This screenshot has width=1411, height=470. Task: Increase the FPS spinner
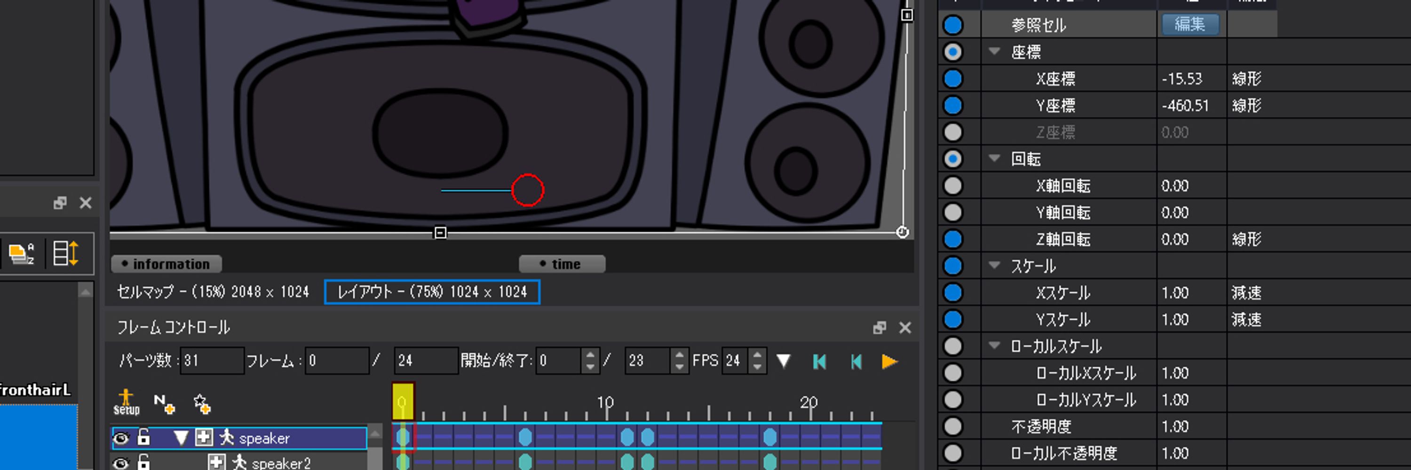[758, 355]
